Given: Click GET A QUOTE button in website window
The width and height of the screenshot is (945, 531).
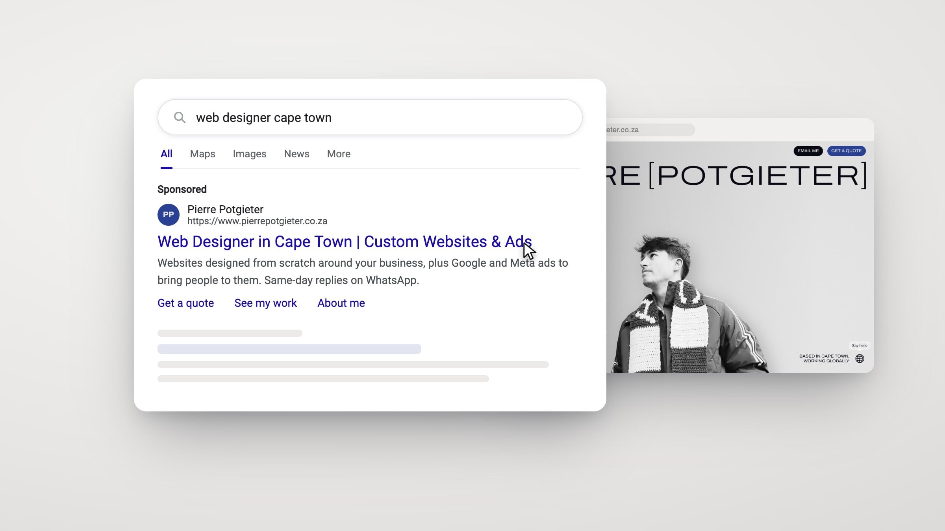Looking at the screenshot, I should (x=846, y=151).
